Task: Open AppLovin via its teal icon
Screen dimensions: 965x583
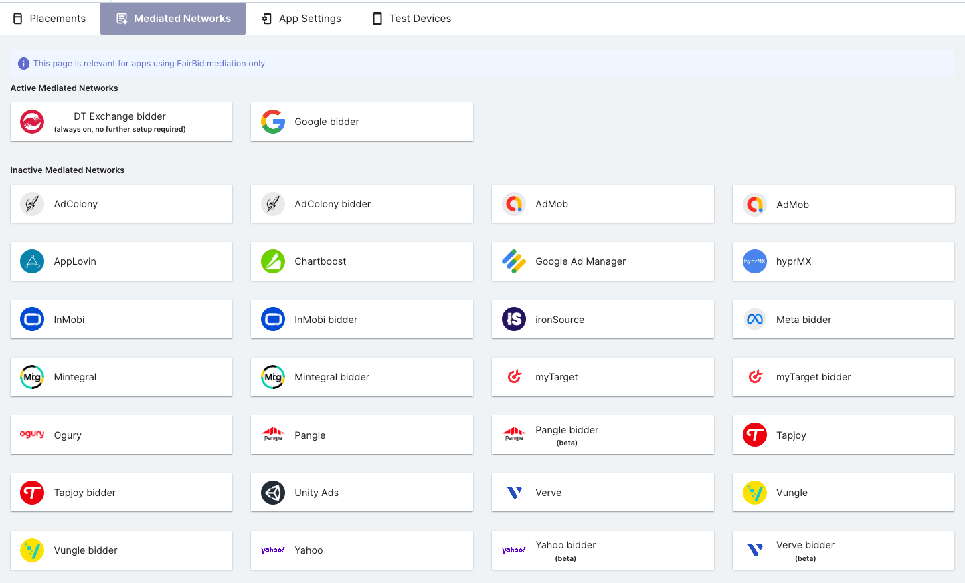Action: click(32, 261)
